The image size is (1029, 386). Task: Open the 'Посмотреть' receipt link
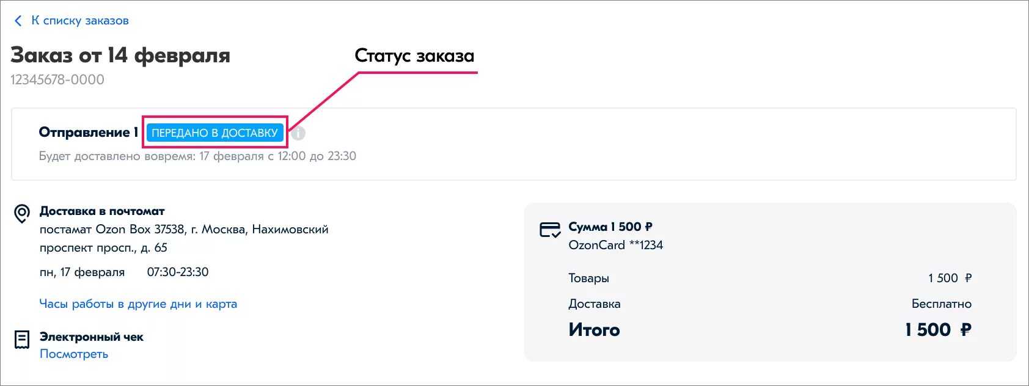[x=74, y=354]
